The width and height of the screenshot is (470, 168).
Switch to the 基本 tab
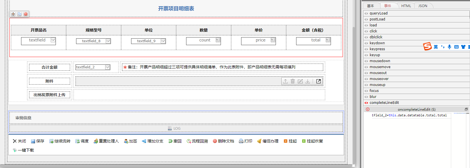click(x=371, y=6)
